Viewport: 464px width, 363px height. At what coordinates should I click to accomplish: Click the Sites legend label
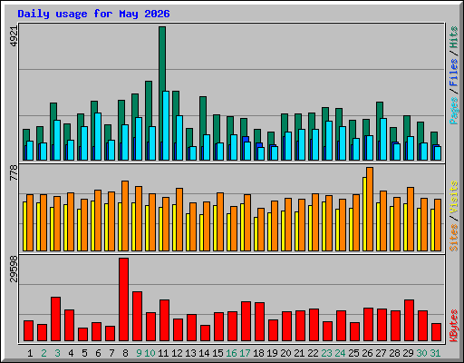click(x=454, y=238)
